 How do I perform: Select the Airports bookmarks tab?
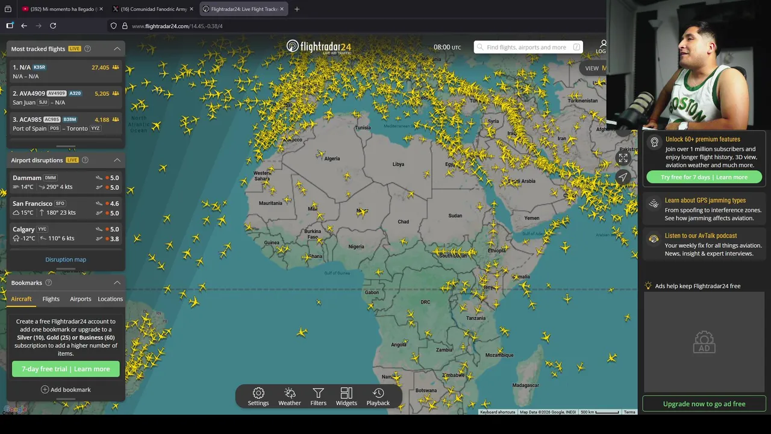pyautogui.click(x=80, y=299)
